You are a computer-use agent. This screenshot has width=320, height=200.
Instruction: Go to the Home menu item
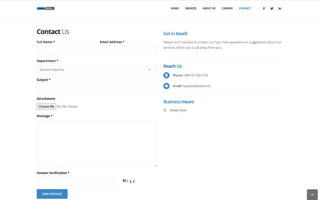pyautogui.click(x=174, y=8)
